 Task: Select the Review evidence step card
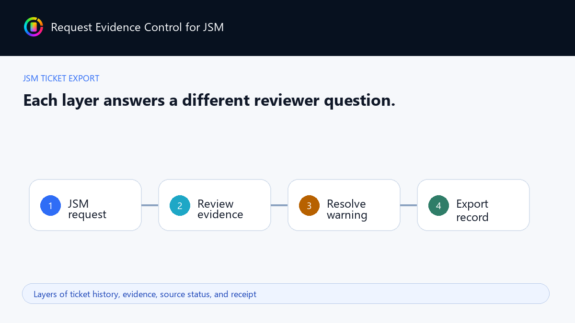click(215, 205)
